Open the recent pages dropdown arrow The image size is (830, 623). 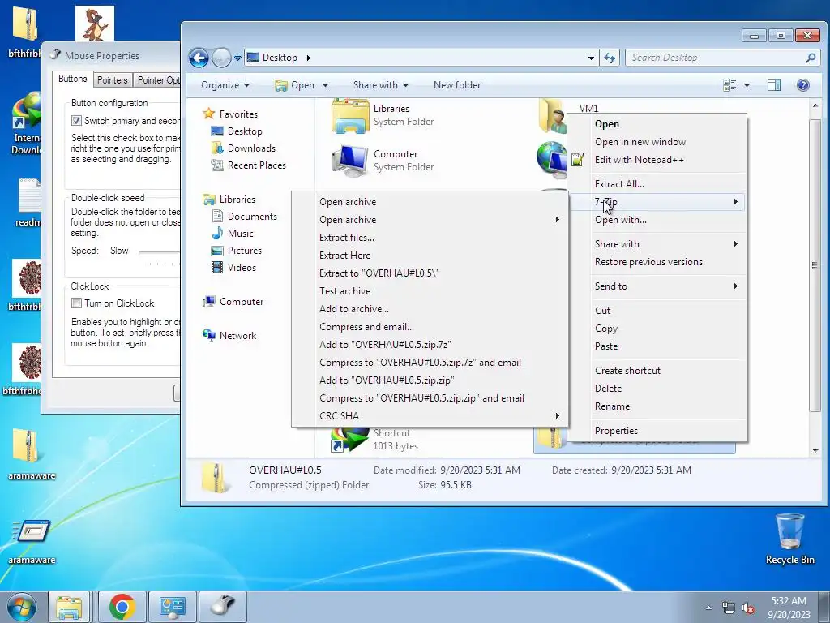point(237,58)
